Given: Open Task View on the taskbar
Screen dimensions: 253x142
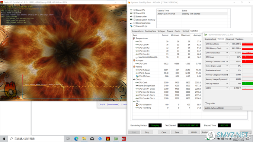Looking at the screenshot, I should (x=68, y=139).
